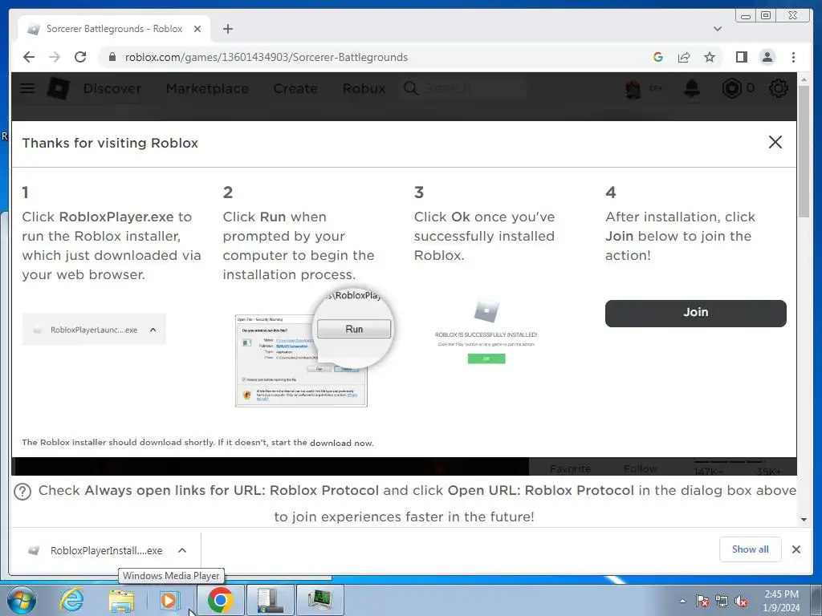Click network tray icon
This screenshot has height=616, width=822.
pyautogui.click(x=722, y=602)
